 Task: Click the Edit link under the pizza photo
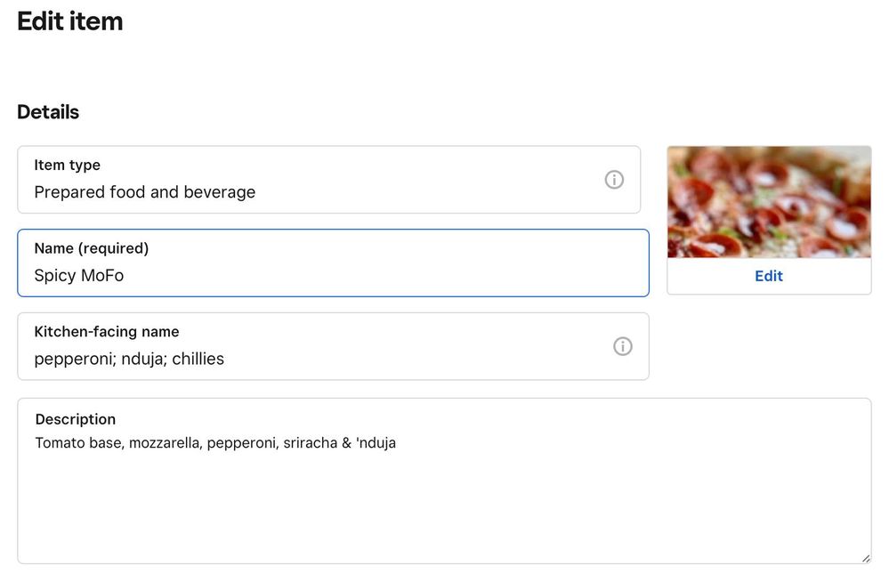[x=769, y=276]
